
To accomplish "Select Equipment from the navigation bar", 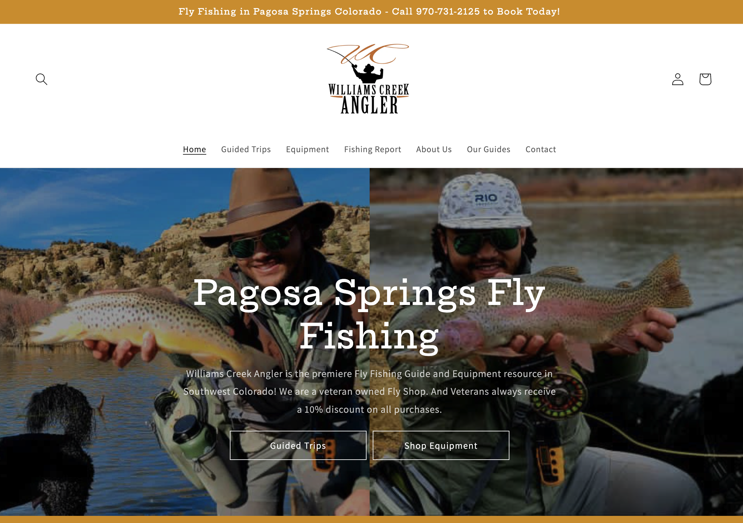I will click(308, 149).
